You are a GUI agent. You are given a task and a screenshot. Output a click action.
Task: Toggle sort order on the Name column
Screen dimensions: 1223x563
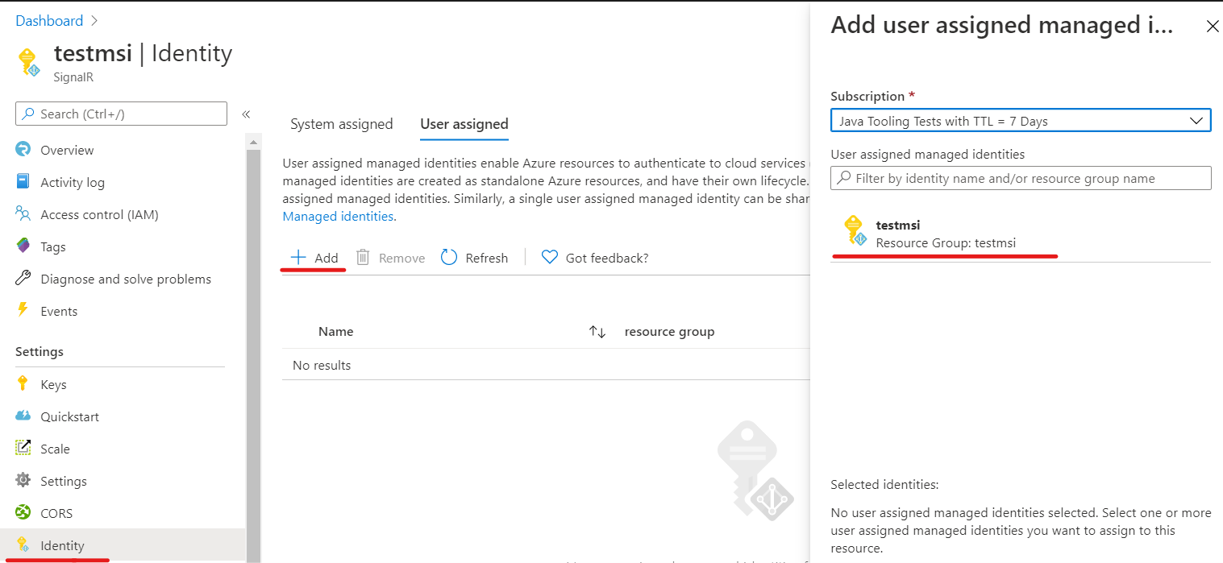(597, 330)
